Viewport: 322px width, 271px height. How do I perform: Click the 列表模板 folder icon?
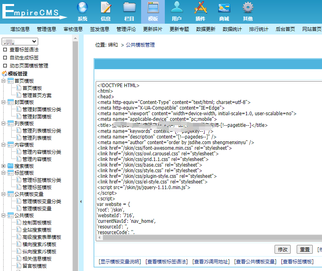tap(10, 124)
